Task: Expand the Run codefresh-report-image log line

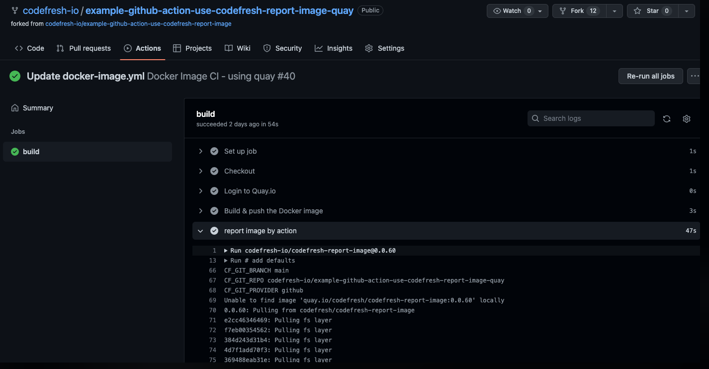Action: [226, 251]
